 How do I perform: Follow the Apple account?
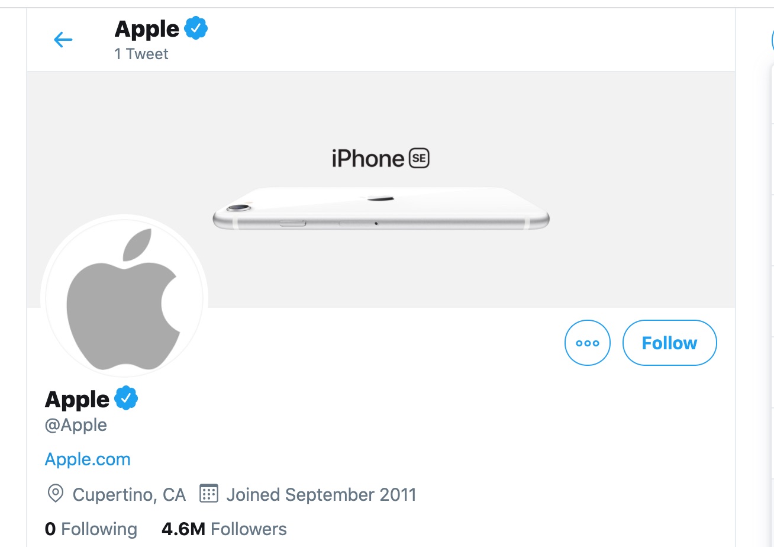tap(670, 343)
